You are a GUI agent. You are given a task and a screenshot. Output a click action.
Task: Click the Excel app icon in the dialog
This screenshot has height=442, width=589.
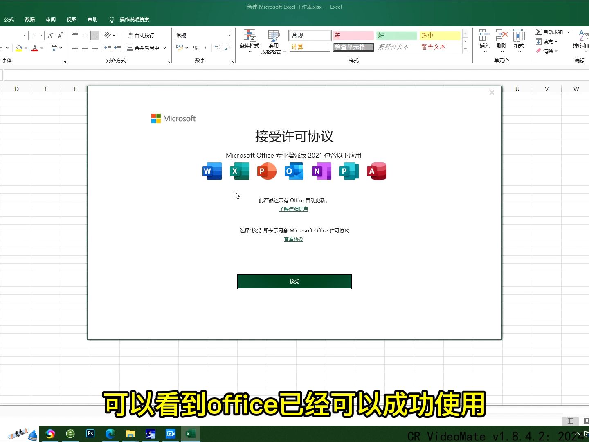click(239, 171)
